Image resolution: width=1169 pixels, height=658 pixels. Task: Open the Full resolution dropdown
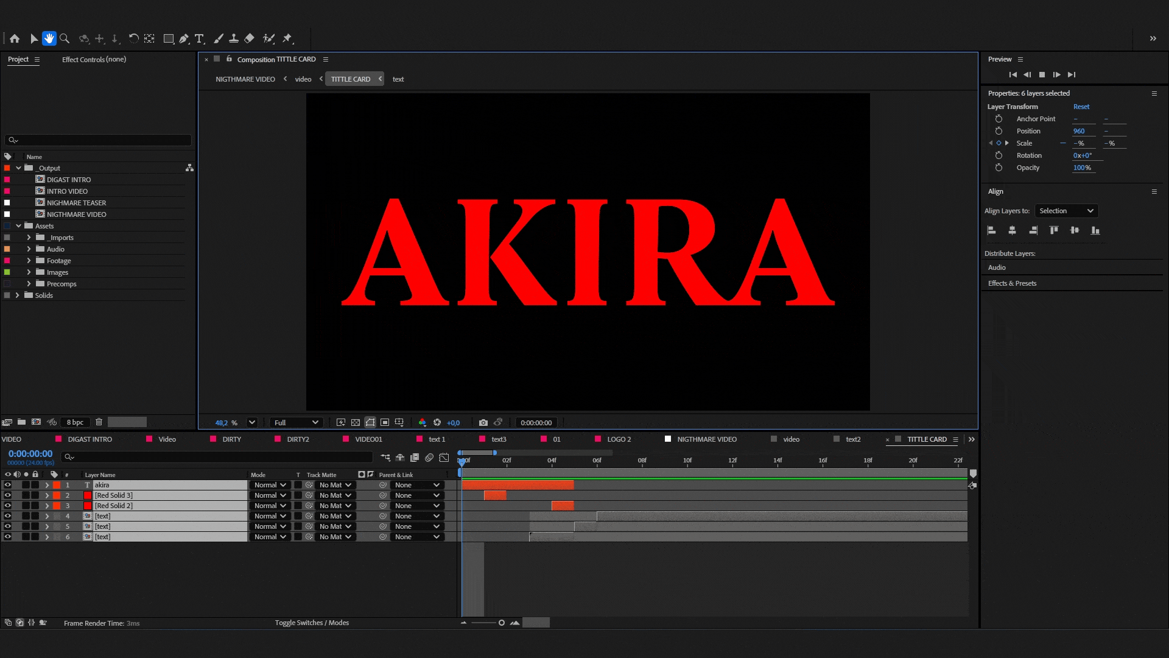296,422
